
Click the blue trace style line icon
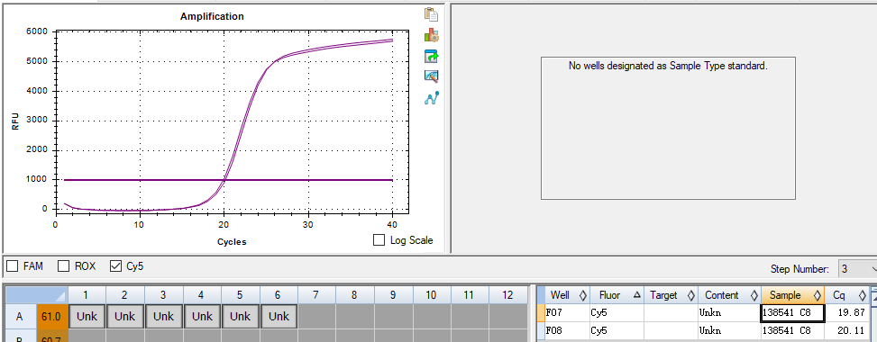tap(431, 98)
